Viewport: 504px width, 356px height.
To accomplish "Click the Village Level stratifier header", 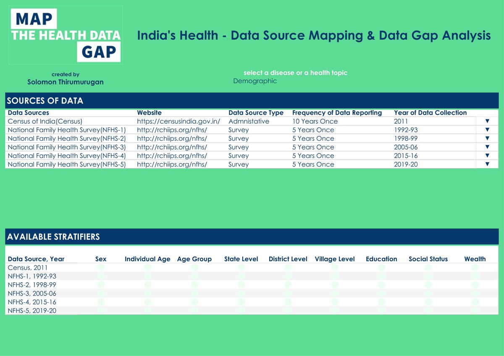I will pos(335,259).
